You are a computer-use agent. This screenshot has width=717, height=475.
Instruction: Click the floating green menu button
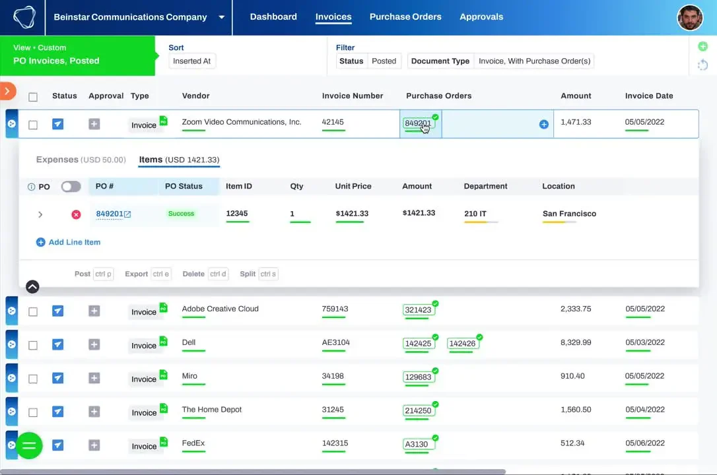(29, 445)
